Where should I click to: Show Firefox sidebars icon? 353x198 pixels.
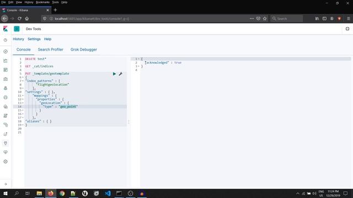[x=324, y=19]
